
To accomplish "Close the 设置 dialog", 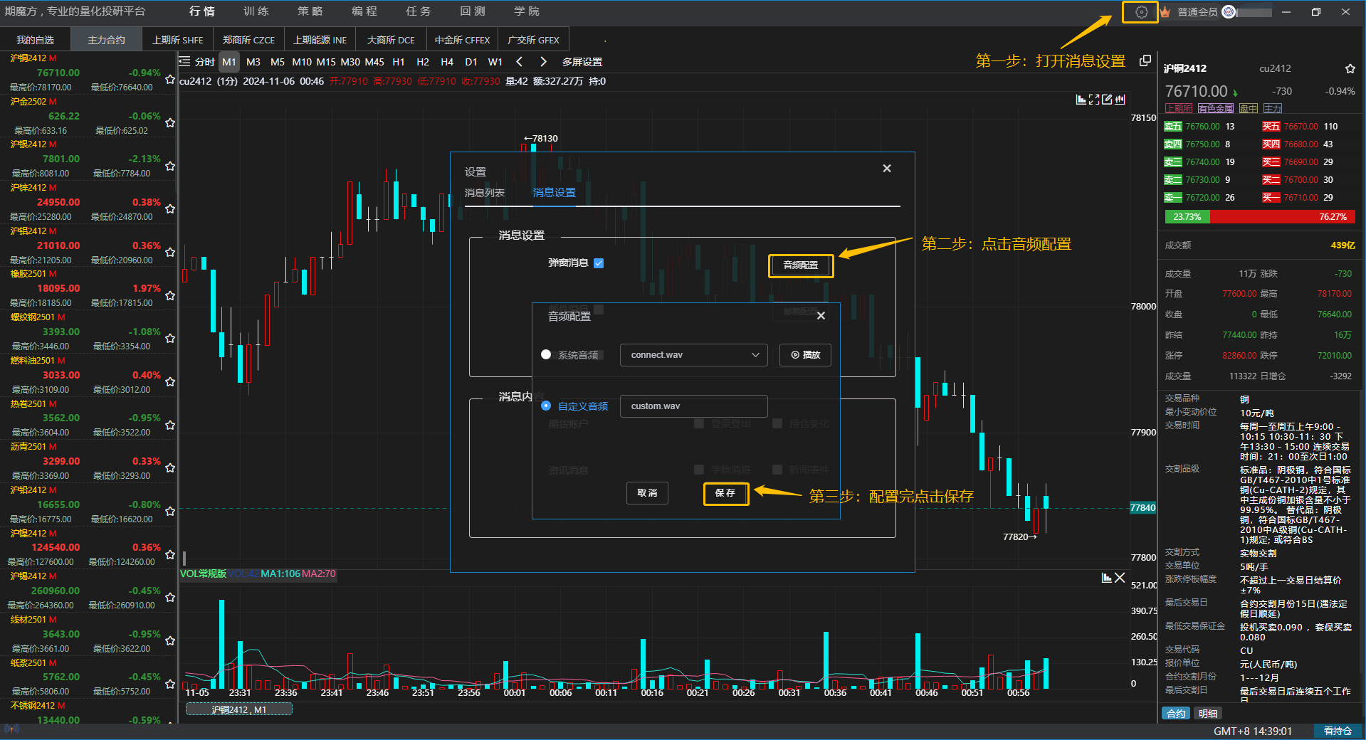I will pos(887,169).
